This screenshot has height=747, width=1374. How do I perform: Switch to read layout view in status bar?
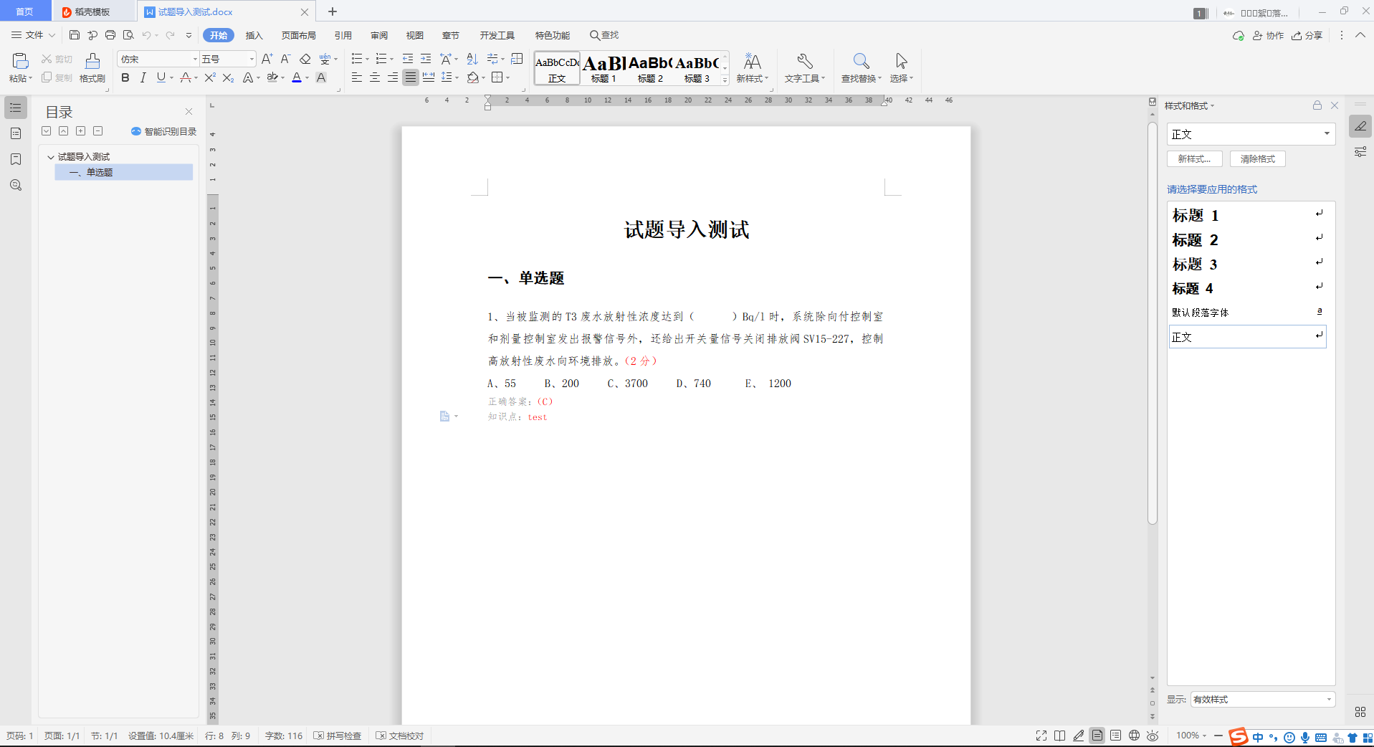1059,735
